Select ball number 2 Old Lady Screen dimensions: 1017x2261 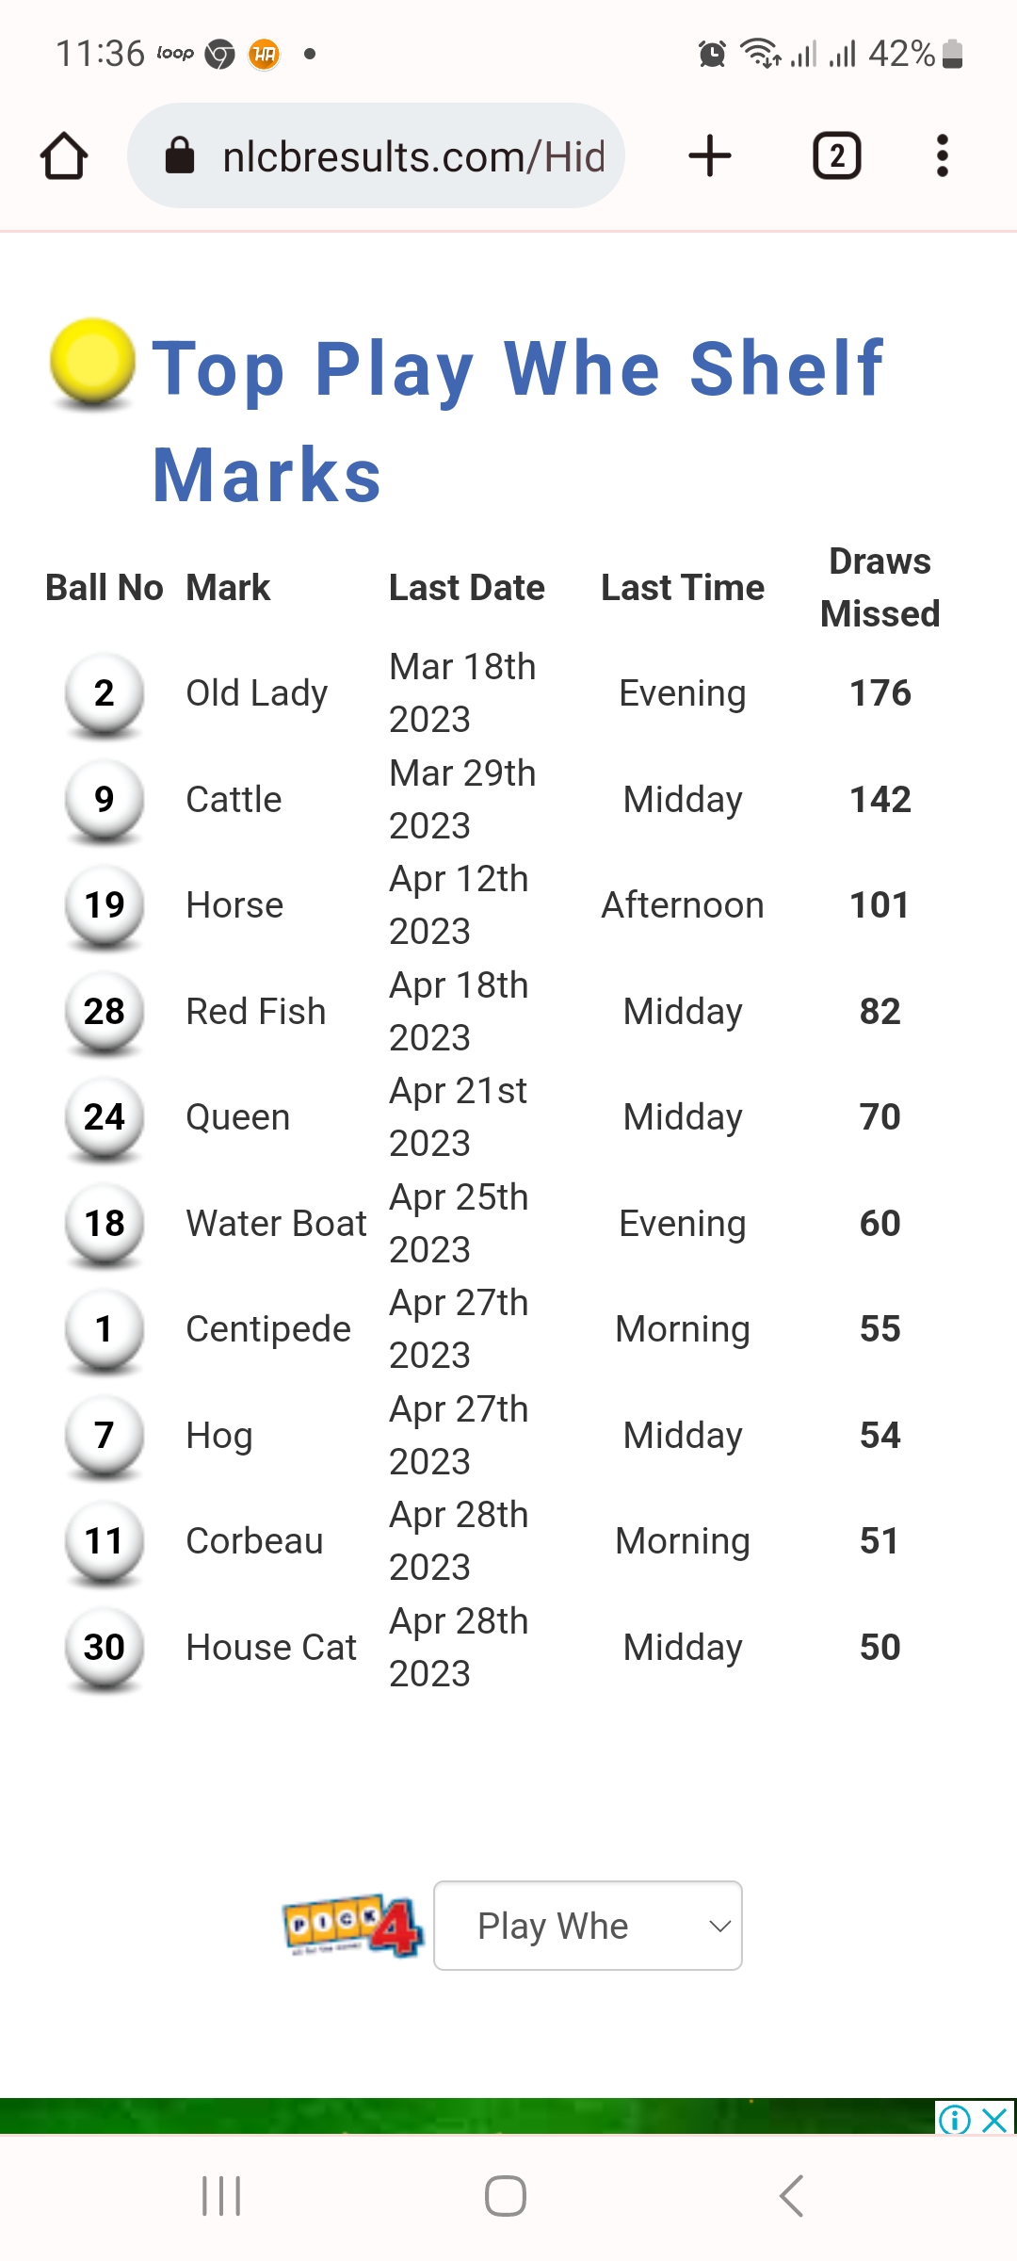point(105,693)
